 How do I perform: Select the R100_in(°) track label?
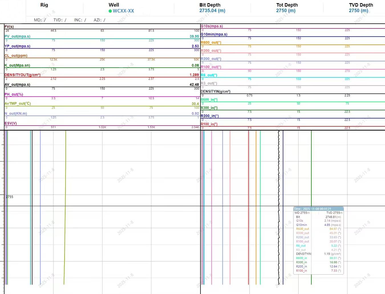tap(209, 124)
